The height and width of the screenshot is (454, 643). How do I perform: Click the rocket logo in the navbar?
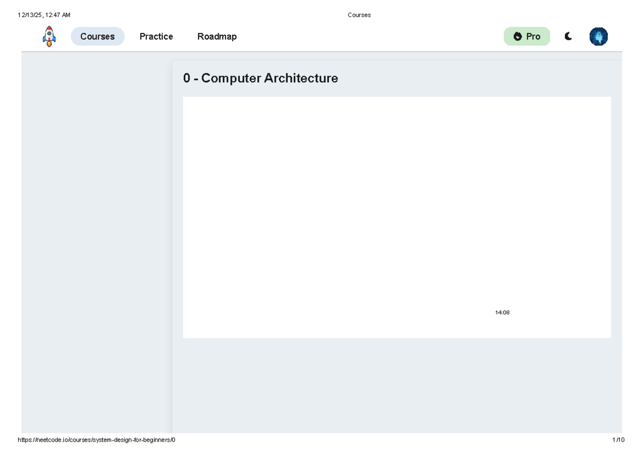(x=49, y=36)
